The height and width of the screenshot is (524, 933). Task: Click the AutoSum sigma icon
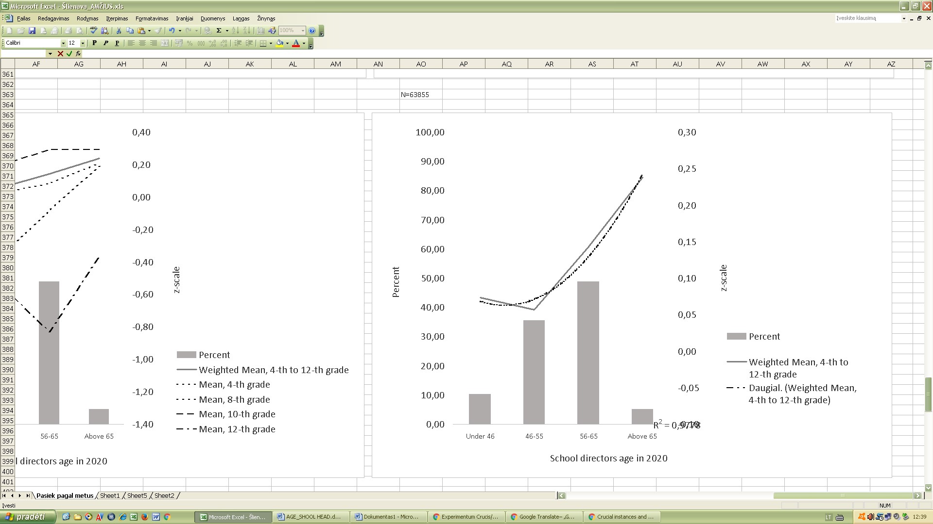pos(219,31)
